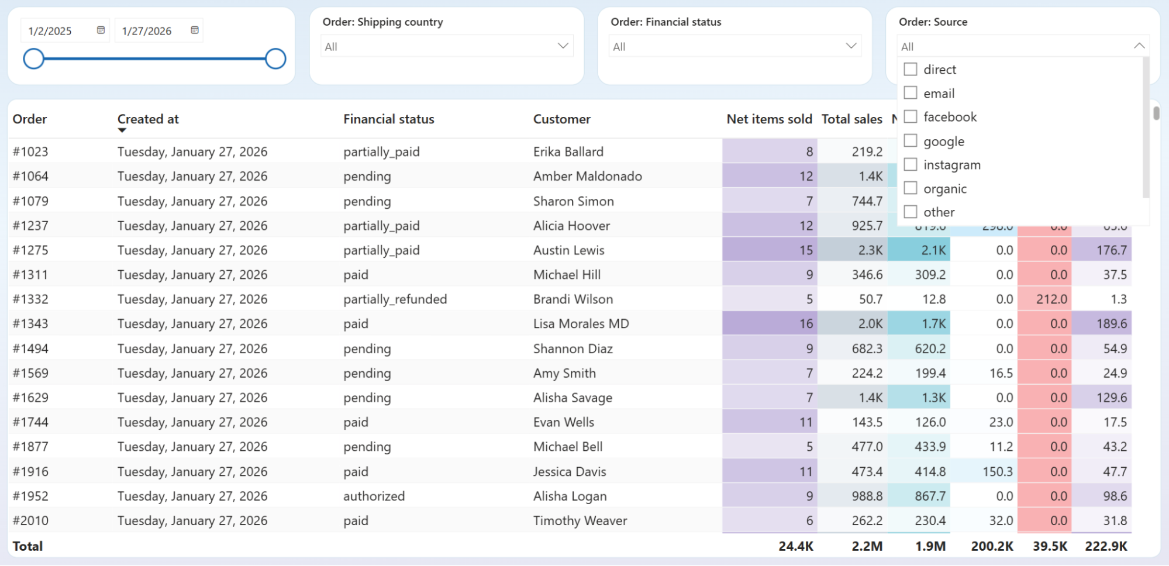
Task: Click the table vertical scrollbar thumb
Action: click(x=1156, y=113)
